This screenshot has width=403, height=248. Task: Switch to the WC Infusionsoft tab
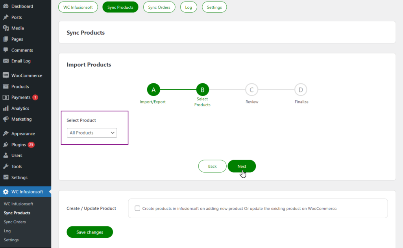tap(78, 7)
